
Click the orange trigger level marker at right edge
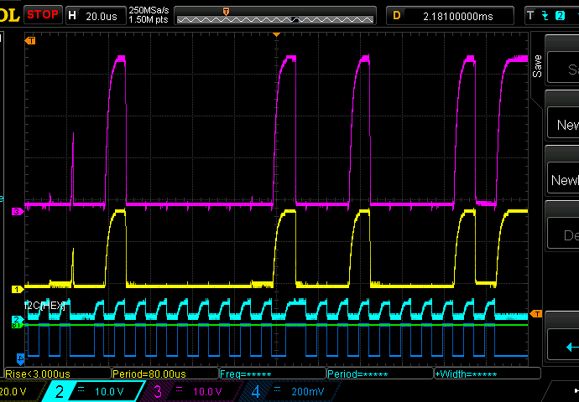[x=536, y=313]
